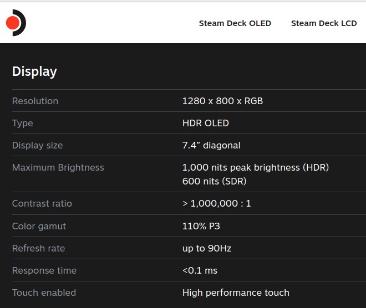This screenshot has height=308, width=366.
Task: Select the 110% P3 value
Action: click(x=201, y=226)
